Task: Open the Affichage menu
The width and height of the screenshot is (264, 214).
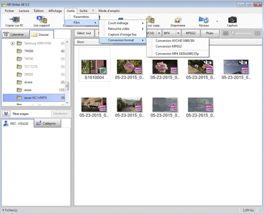Action: [55, 11]
